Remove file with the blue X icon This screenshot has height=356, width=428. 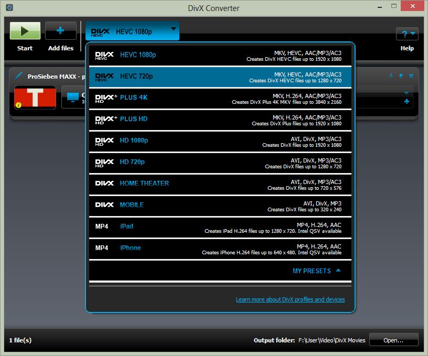tap(411, 75)
